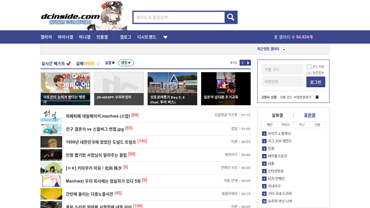Screen dimensions: 370x208
Task: Select 실시간 베스트 with red check
Action: pyautogui.click(x=56, y=64)
